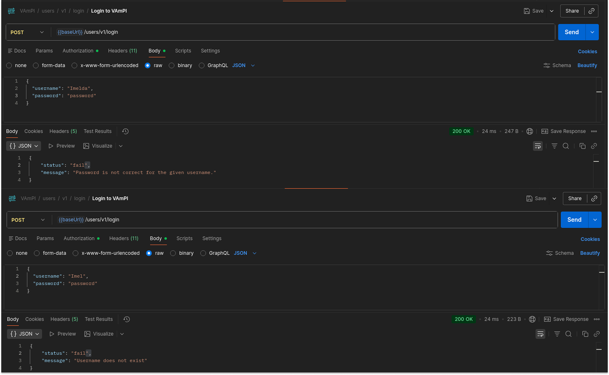Open Test Results tab in lower response pane
609x375 pixels.
click(x=99, y=319)
